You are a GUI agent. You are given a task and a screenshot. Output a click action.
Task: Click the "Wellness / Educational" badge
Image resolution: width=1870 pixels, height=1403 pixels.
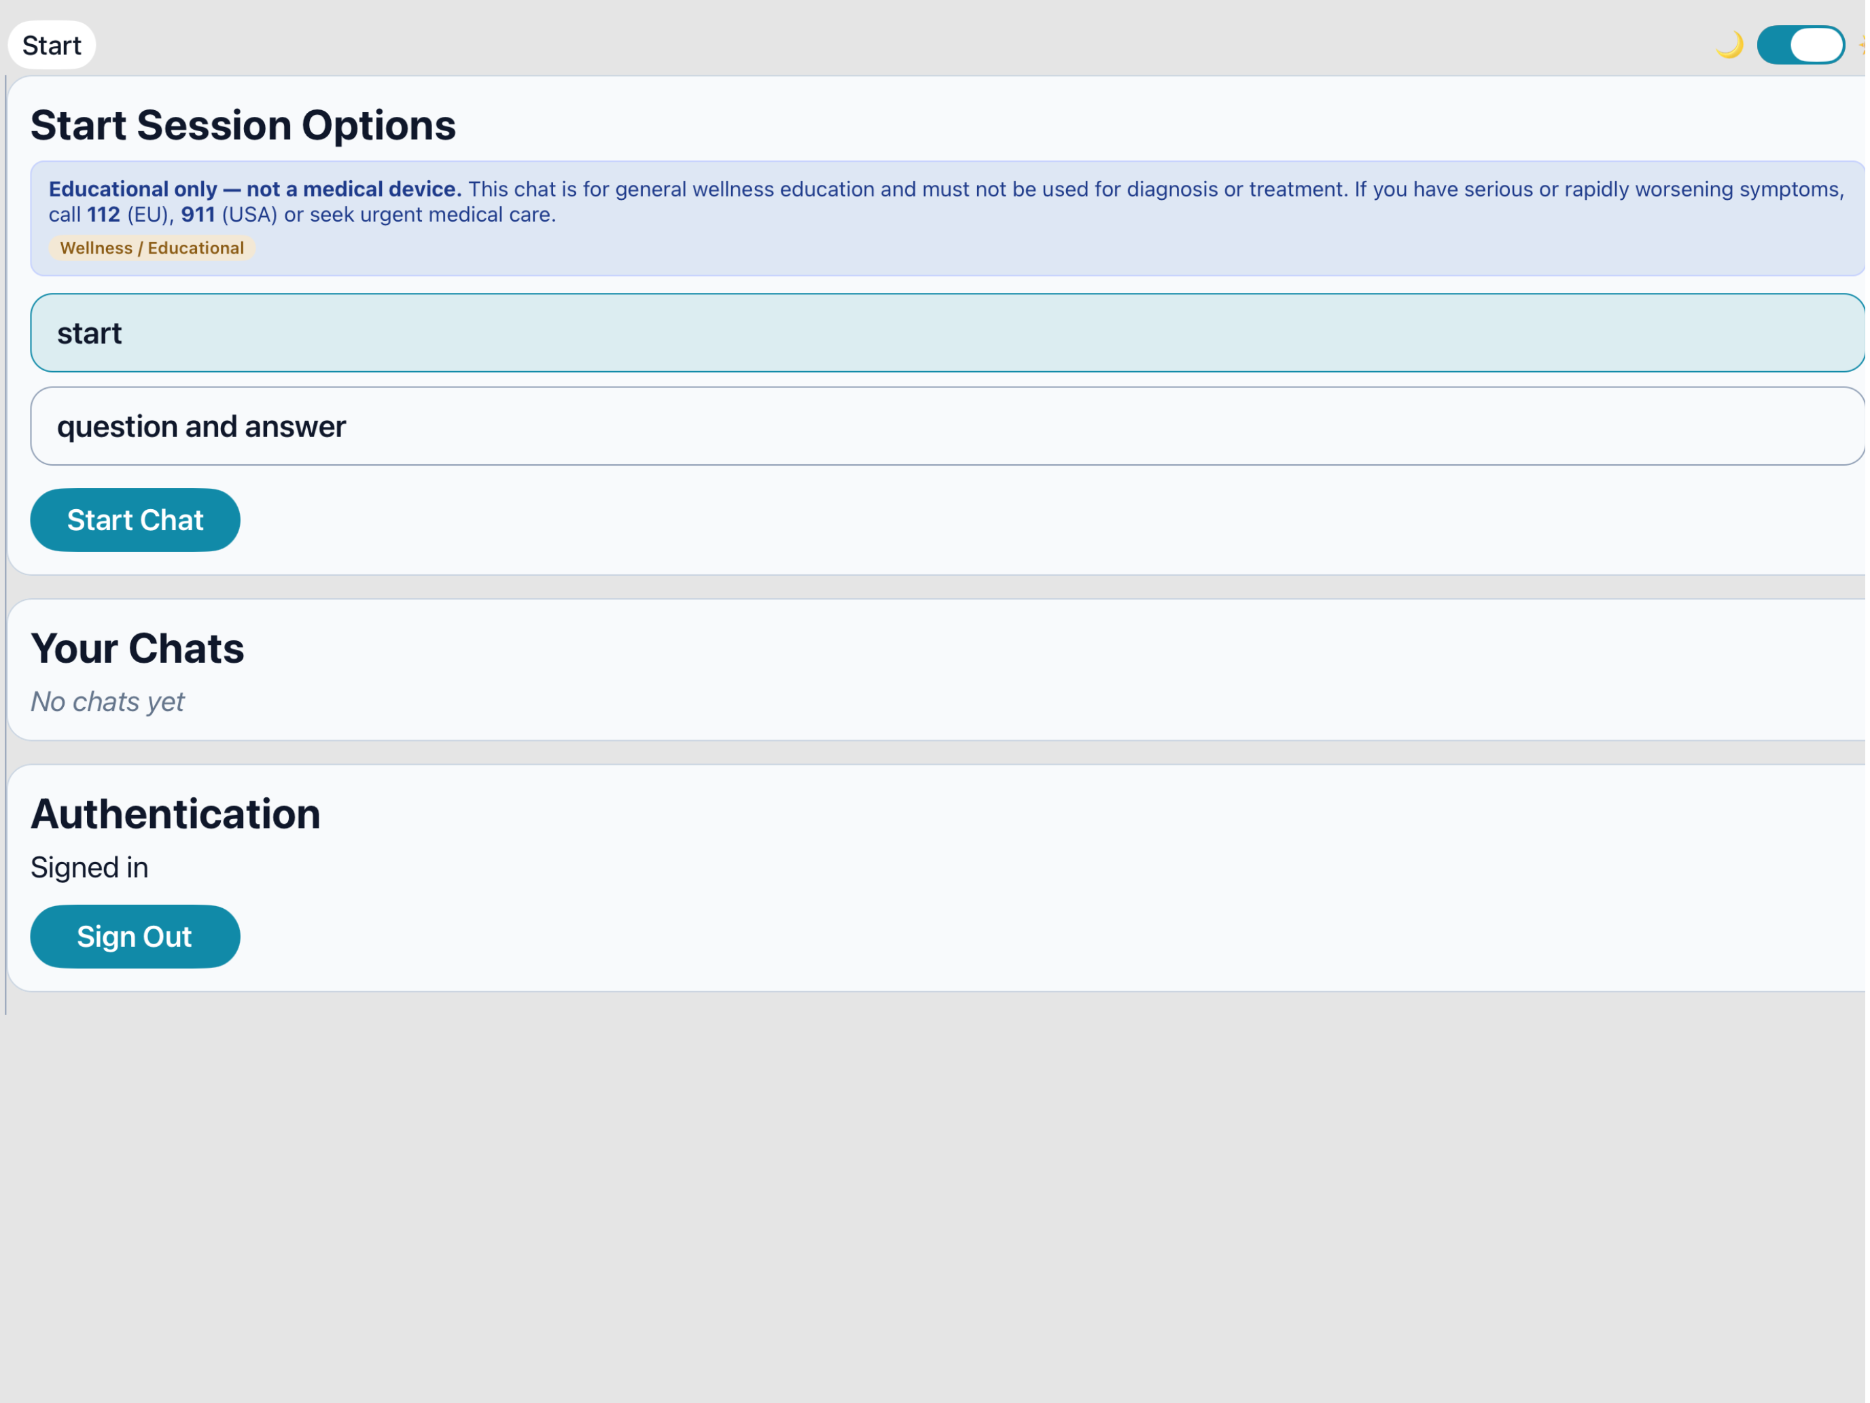pos(152,248)
